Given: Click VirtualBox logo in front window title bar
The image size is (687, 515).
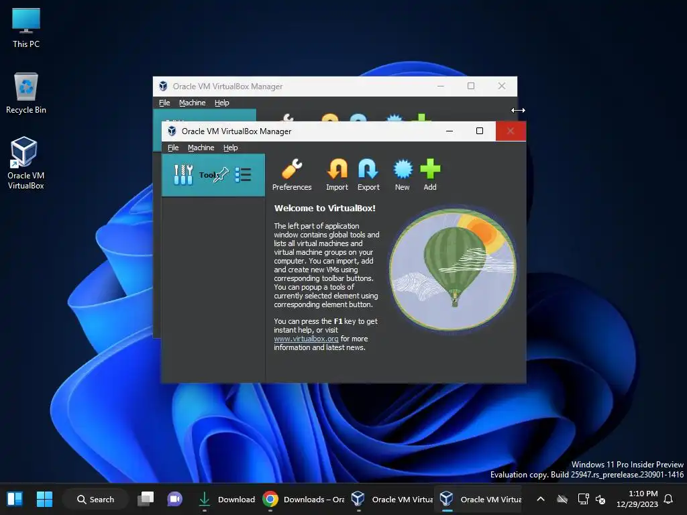Looking at the screenshot, I should [x=172, y=131].
